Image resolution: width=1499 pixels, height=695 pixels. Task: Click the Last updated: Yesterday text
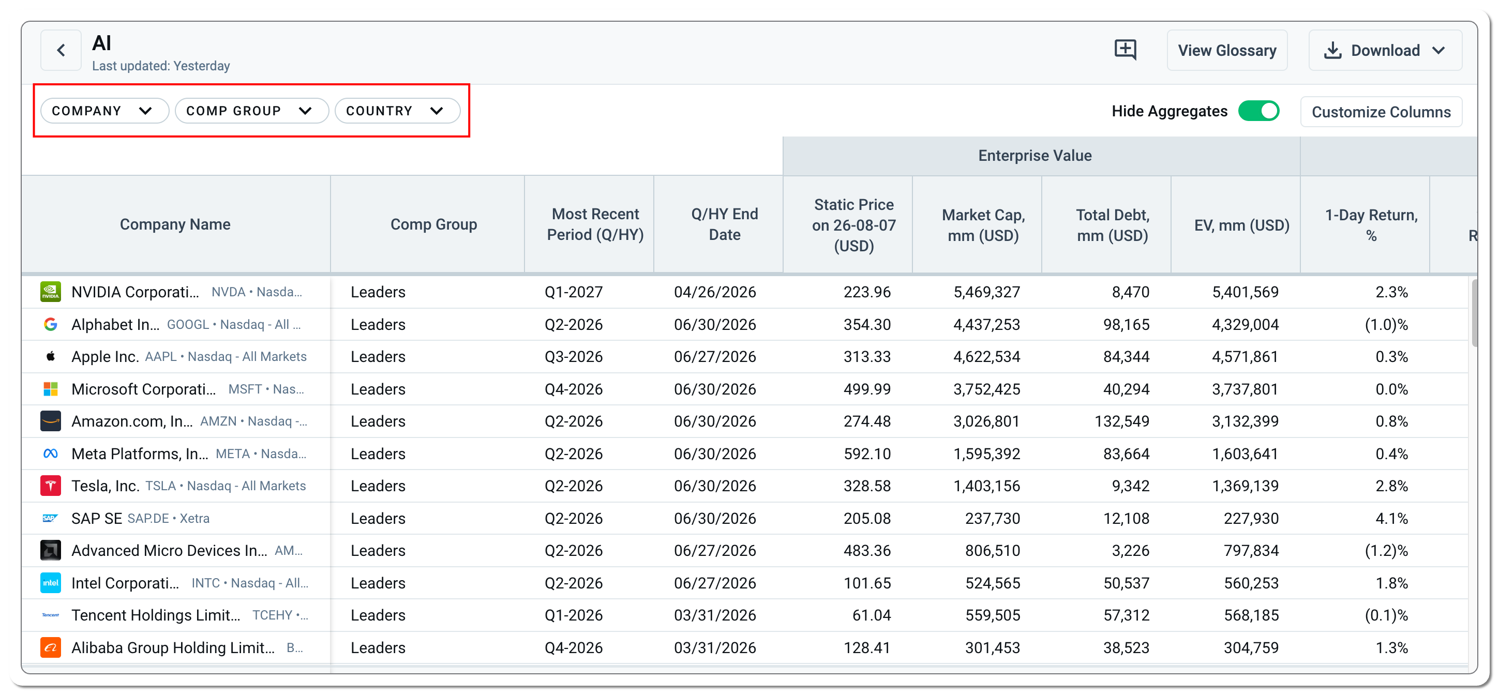pyautogui.click(x=161, y=66)
